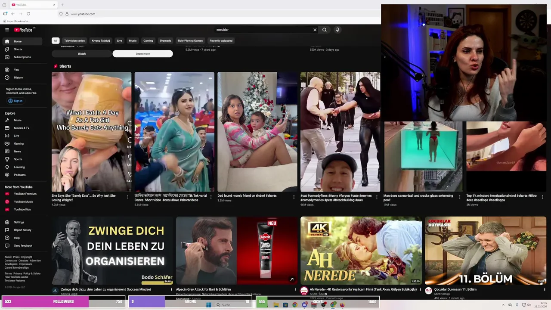Select the Television series filter chip
Viewport: 551px width, 310px height.
pyautogui.click(x=74, y=40)
